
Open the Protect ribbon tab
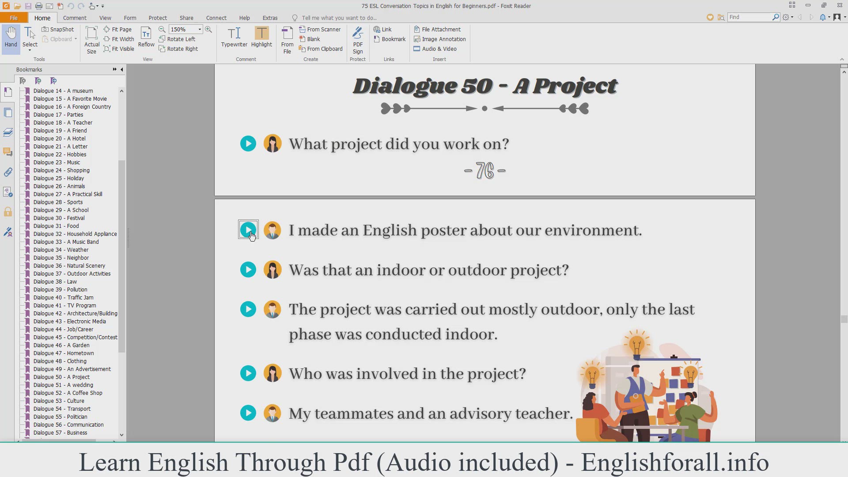158,18
